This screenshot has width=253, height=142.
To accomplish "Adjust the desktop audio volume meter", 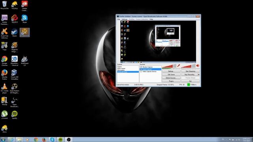I will click(188, 66).
